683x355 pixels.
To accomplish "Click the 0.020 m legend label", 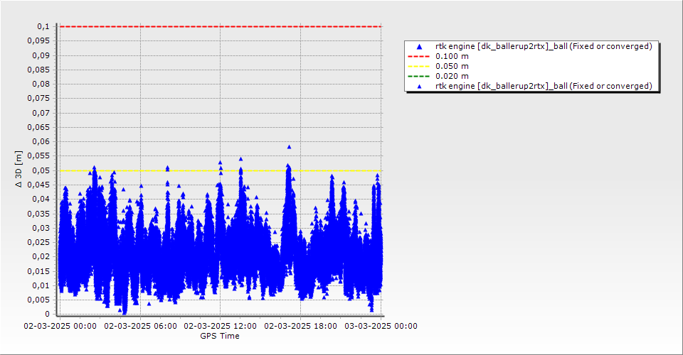I will (x=452, y=76).
